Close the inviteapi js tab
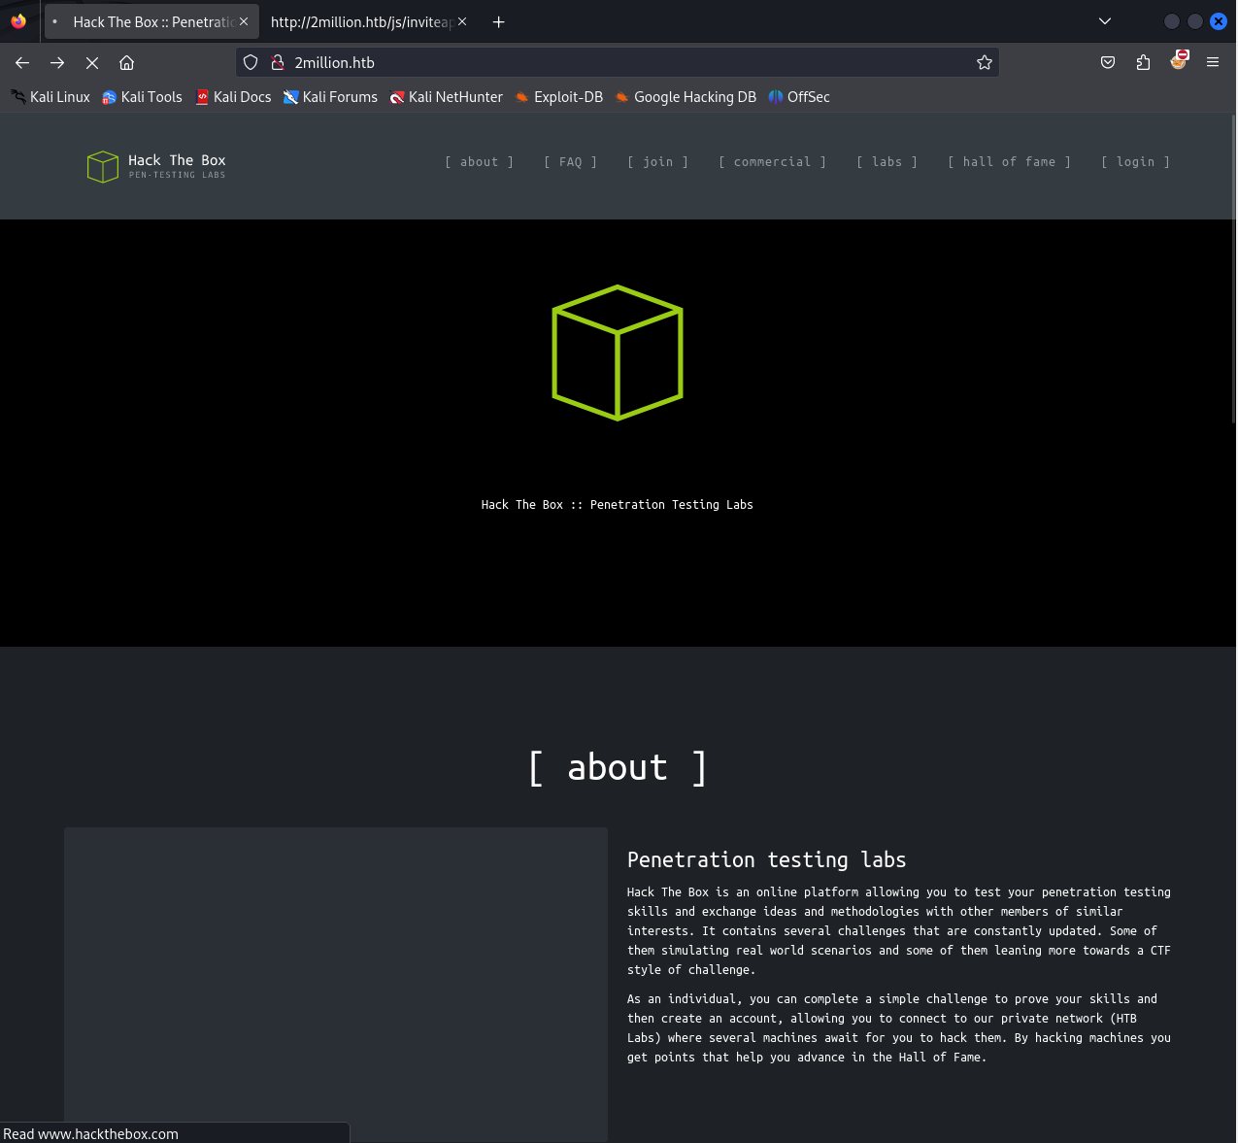Screen dimensions: 1238x1143 462,21
